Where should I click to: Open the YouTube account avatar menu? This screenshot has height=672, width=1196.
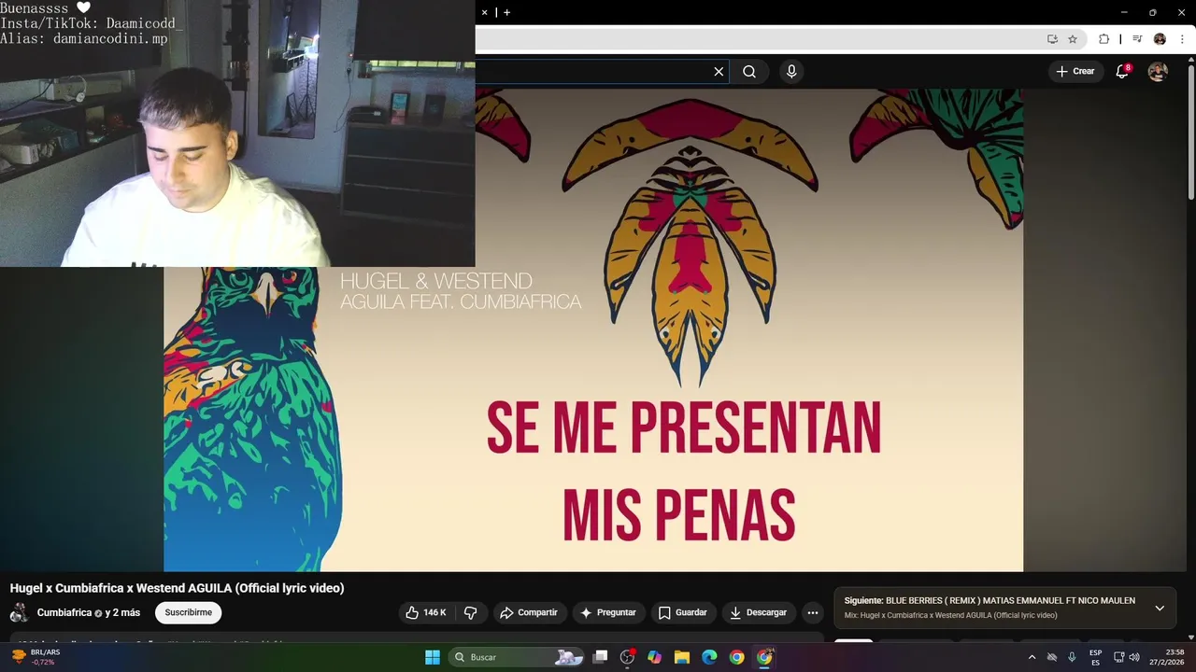pos(1158,72)
